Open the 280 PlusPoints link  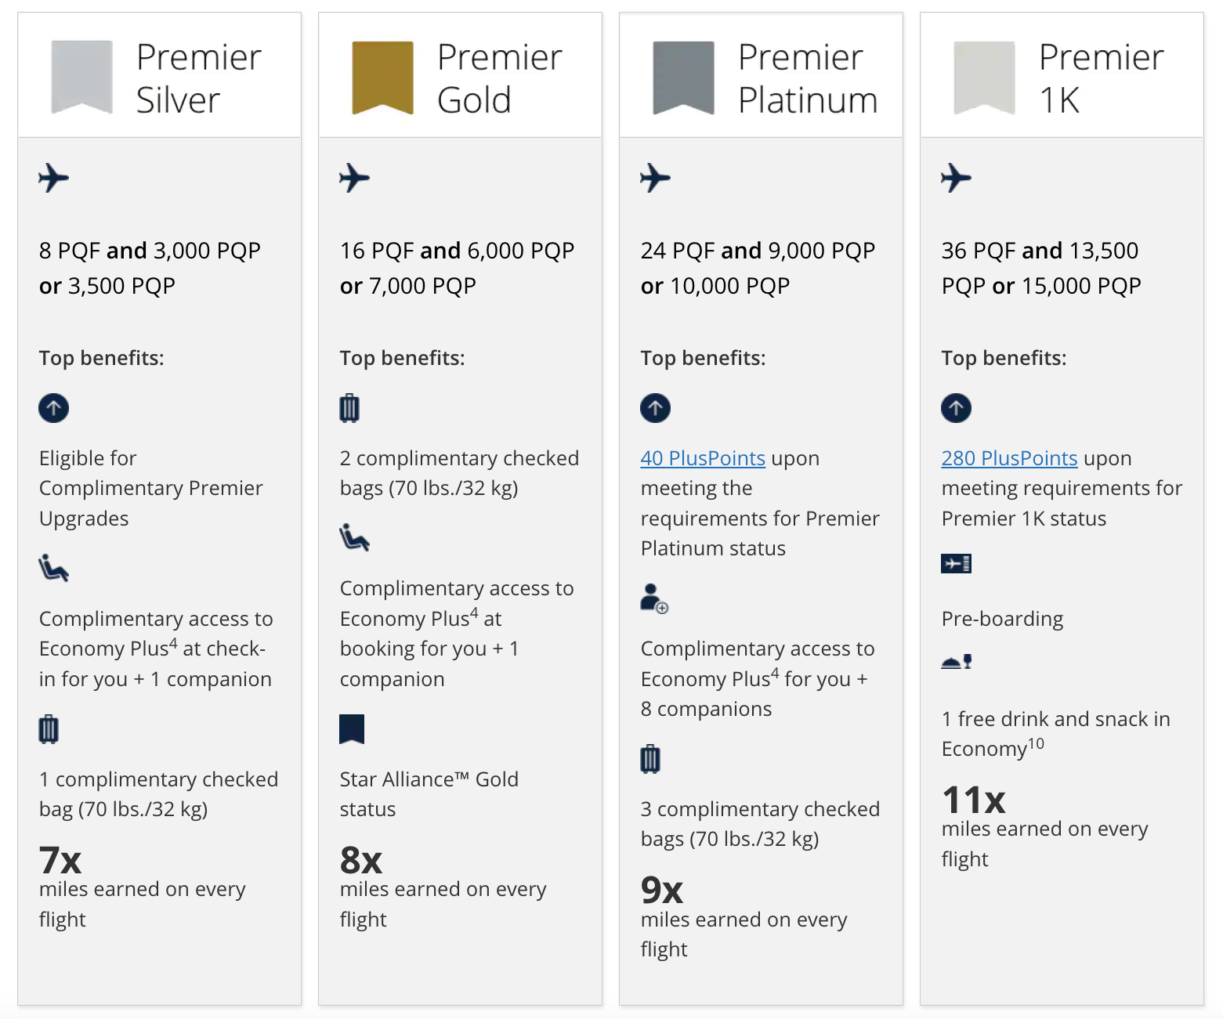click(x=1009, y=458)
